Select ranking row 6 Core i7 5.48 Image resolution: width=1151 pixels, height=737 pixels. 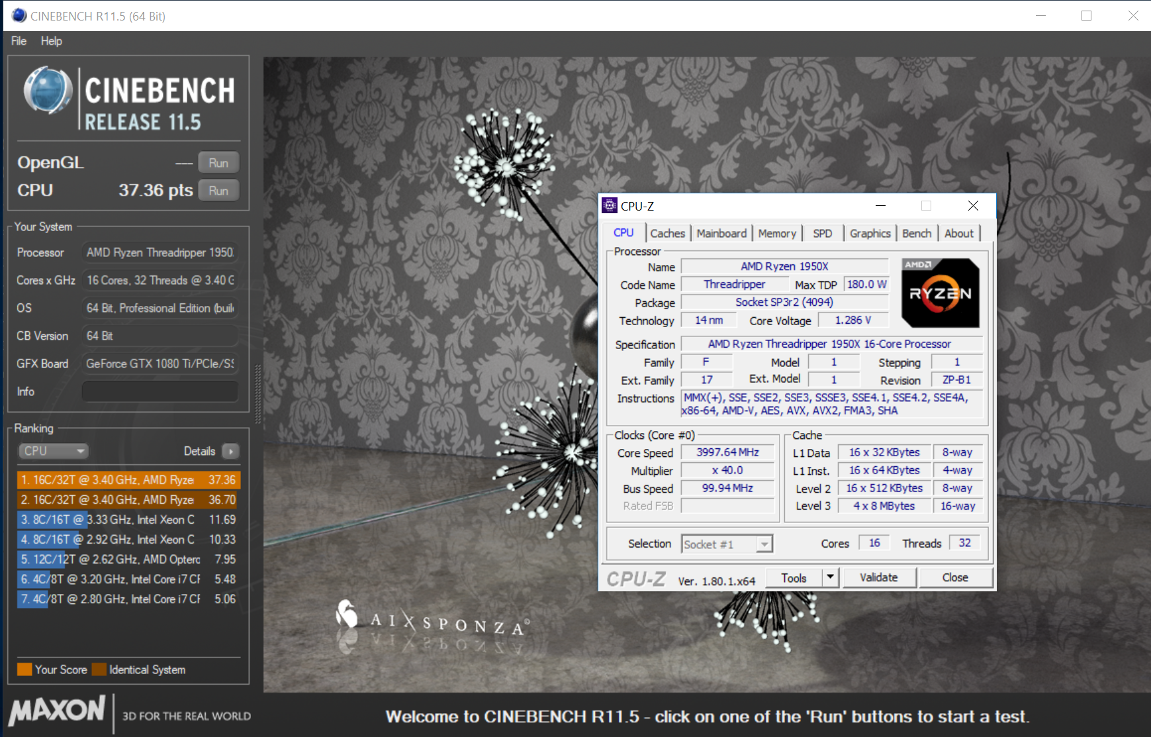pos(128,579)
